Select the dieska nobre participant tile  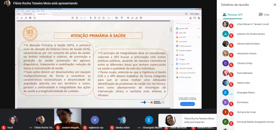[x=122, y=119]
